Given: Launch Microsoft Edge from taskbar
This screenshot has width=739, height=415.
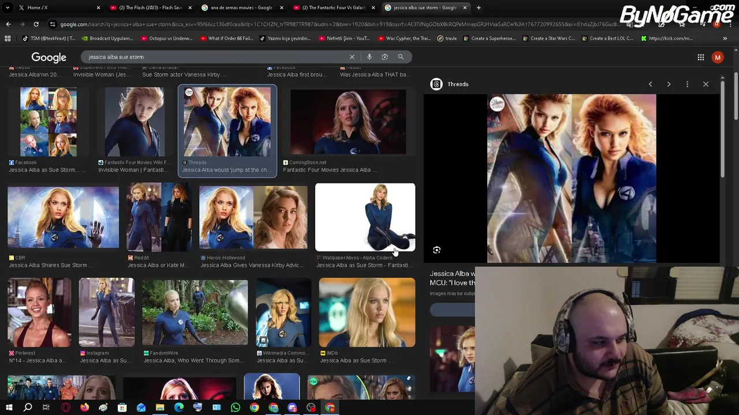Looking at the screenshot, I should 178,408.
